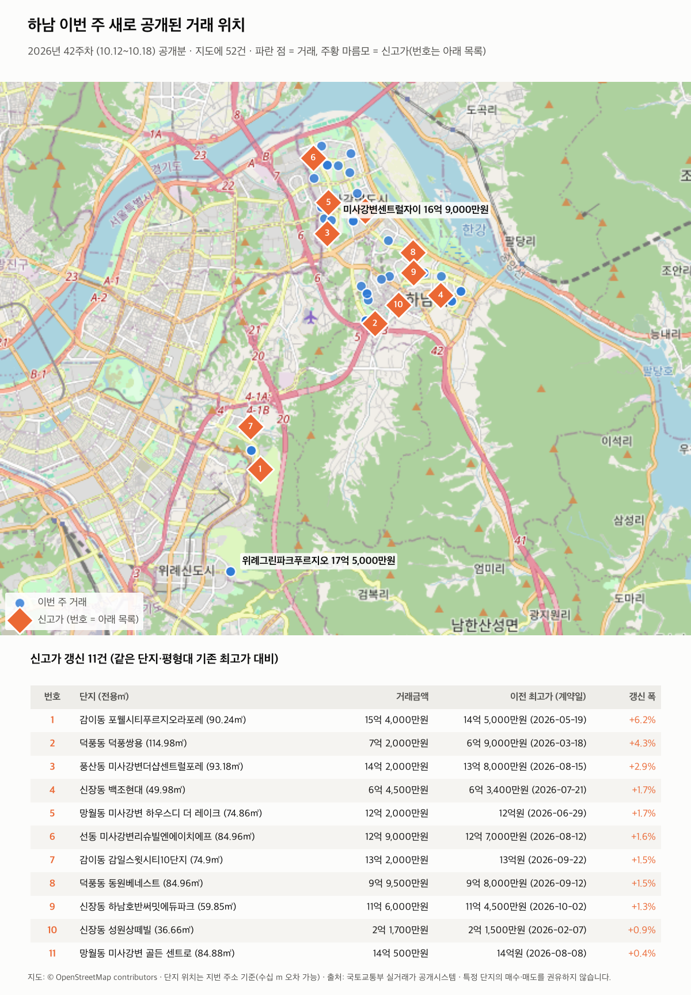The height and width of the screenshot is (995, 691).
Task: Click the 거래금액 column header
Action: [412, 696]
